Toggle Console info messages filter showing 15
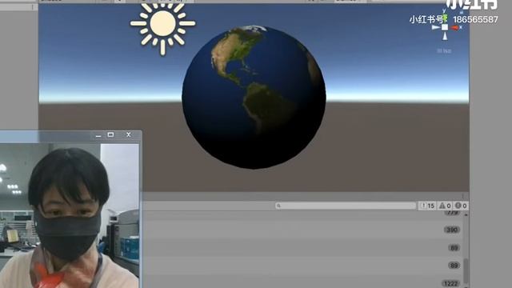512x288 pixels. [x=427, y=206]
